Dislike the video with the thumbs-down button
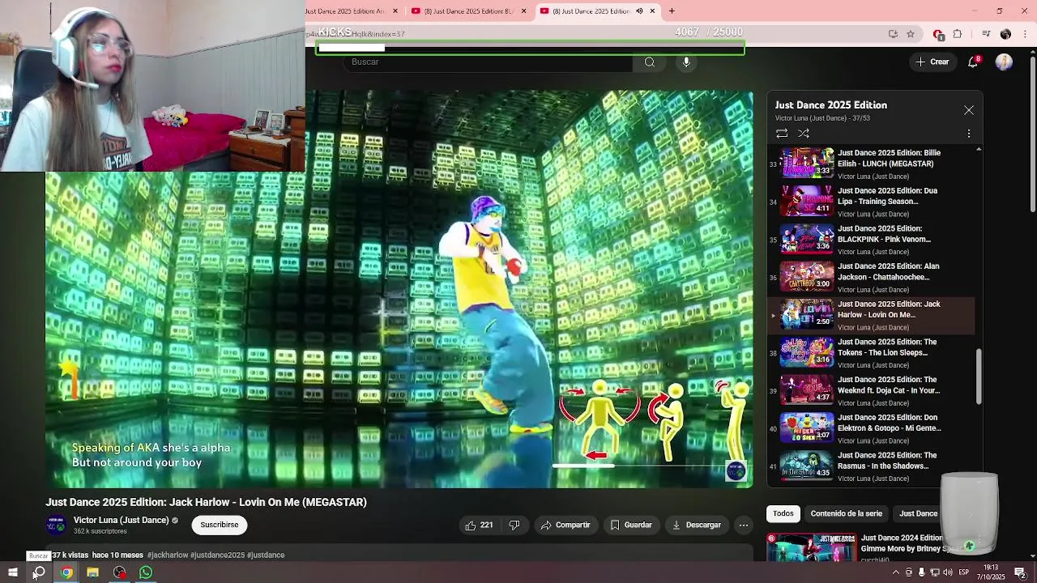Image resolution: width=1037 pixels, height=583 pixels. coord(514,525)
